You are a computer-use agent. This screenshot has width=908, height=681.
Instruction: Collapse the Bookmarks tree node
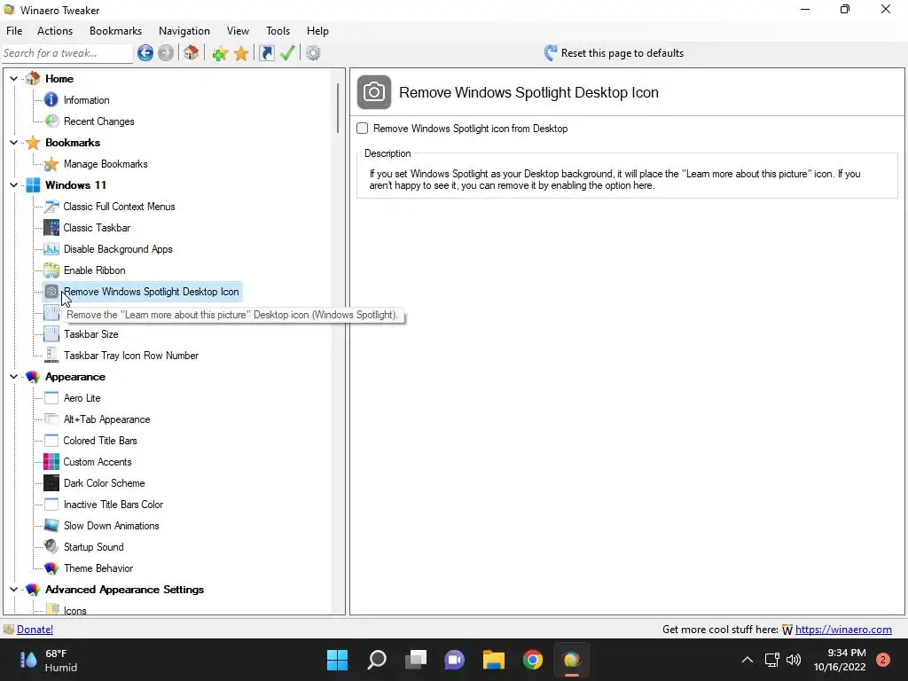click(14, 143)
